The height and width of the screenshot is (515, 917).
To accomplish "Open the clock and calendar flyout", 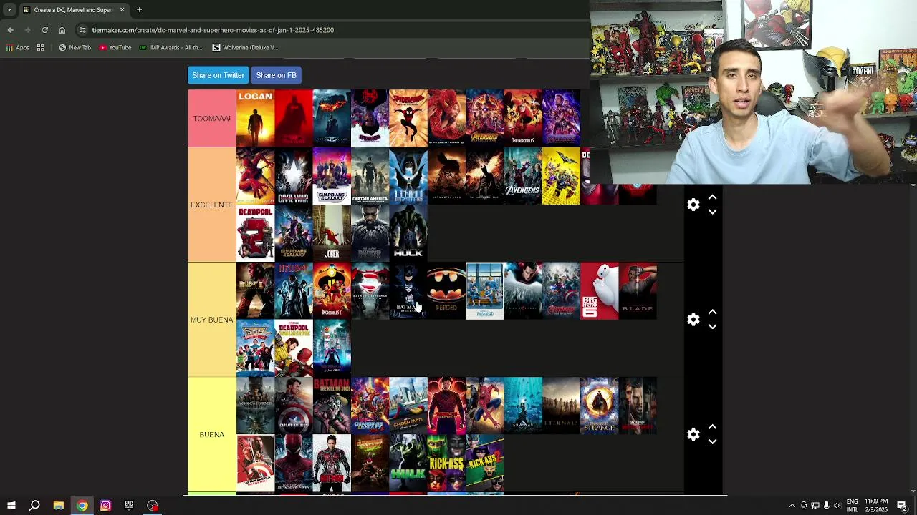I will pyautogui.click(x=876, y=506).
